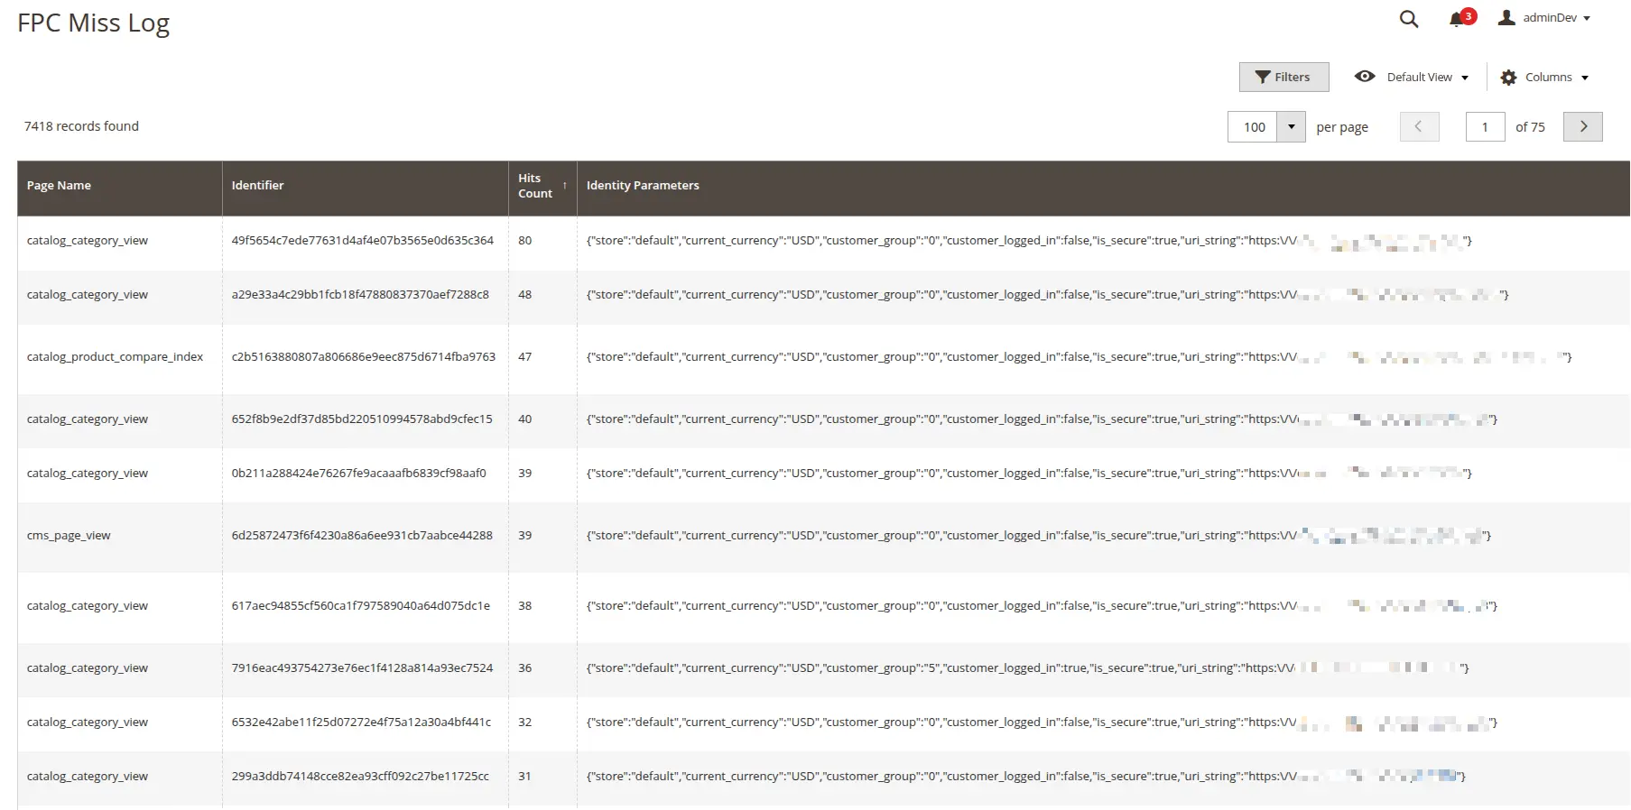The image size is (1631, 810).
Task: Sort by Identity Parameters column header
Action: [1103, 187]
